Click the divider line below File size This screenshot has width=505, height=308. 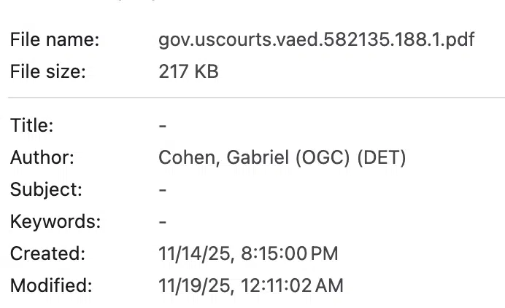(255, 97)
